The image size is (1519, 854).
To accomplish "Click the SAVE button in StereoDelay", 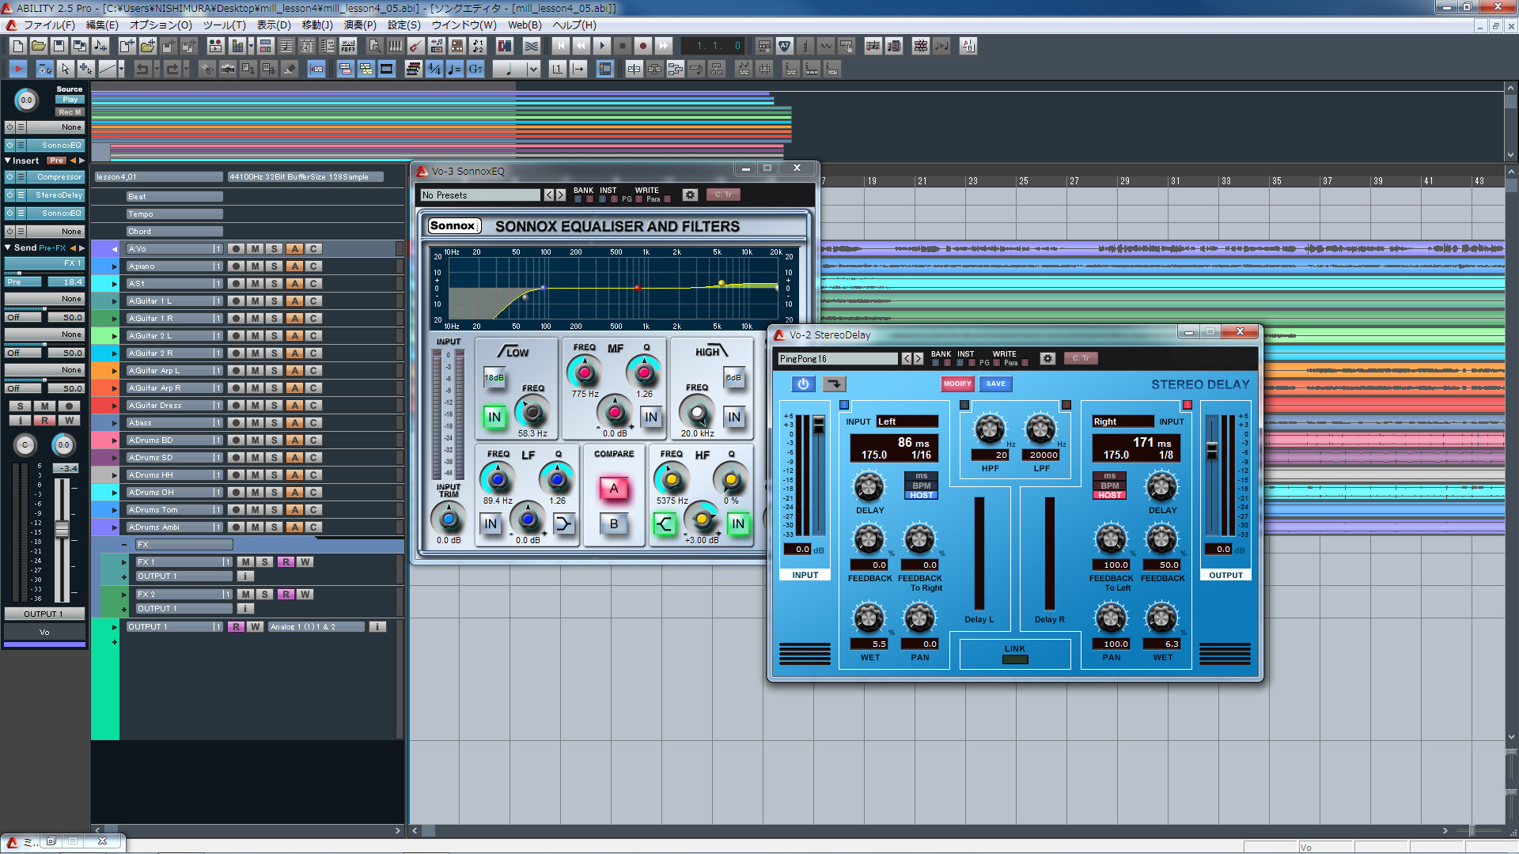I will [x=996, y=384].
